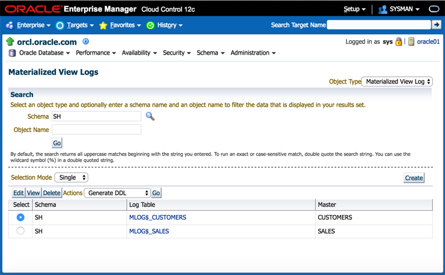The image size is (445, 275).
Task: Click the schema search magnifier icon
Action: pos(150,116)
